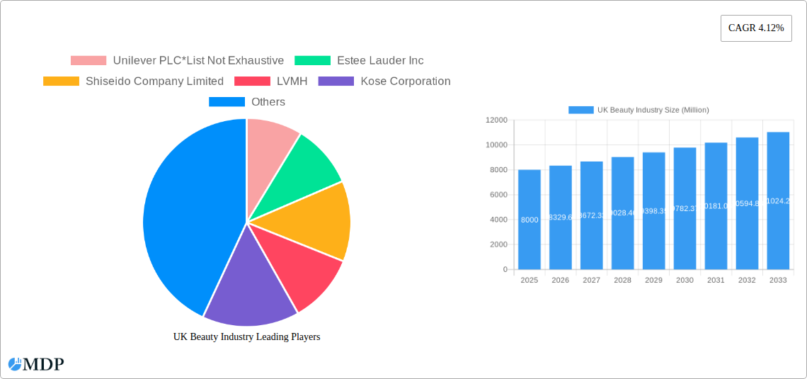Select the orange Shiseido pie slice
807x379 pixels.
[x=311, y=220]
